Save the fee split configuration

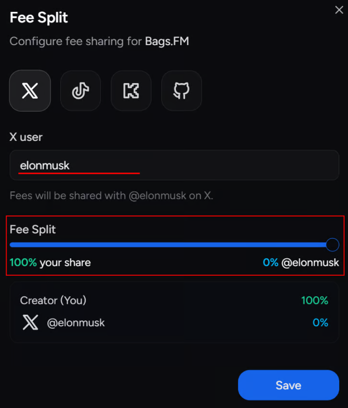coord(288,385)
